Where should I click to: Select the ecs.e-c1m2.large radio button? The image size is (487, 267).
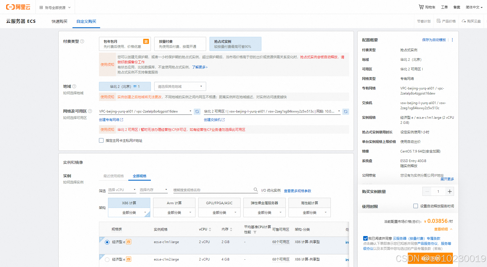107,260
